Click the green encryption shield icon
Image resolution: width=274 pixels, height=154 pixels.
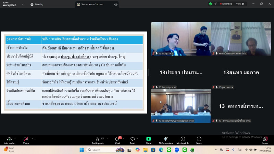point(210,4)
